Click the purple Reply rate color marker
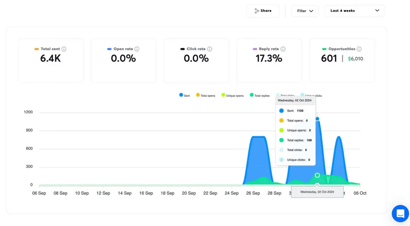 pos(255,49)
